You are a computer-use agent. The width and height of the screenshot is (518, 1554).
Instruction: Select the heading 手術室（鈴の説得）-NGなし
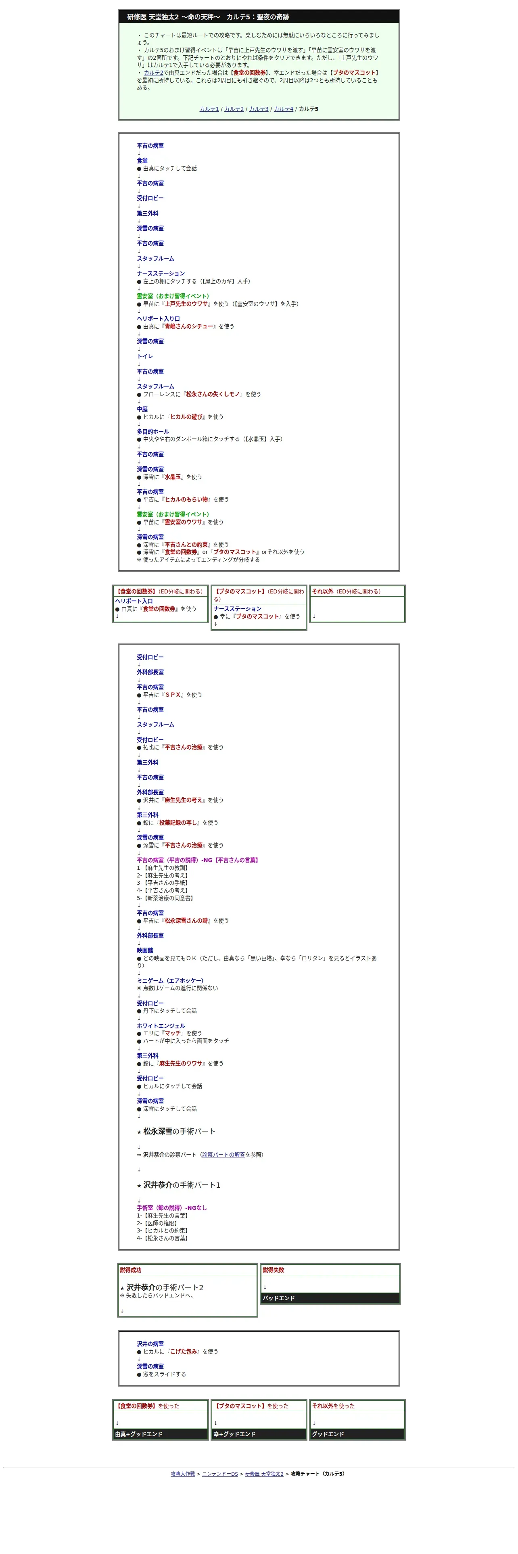[172, 1208]
